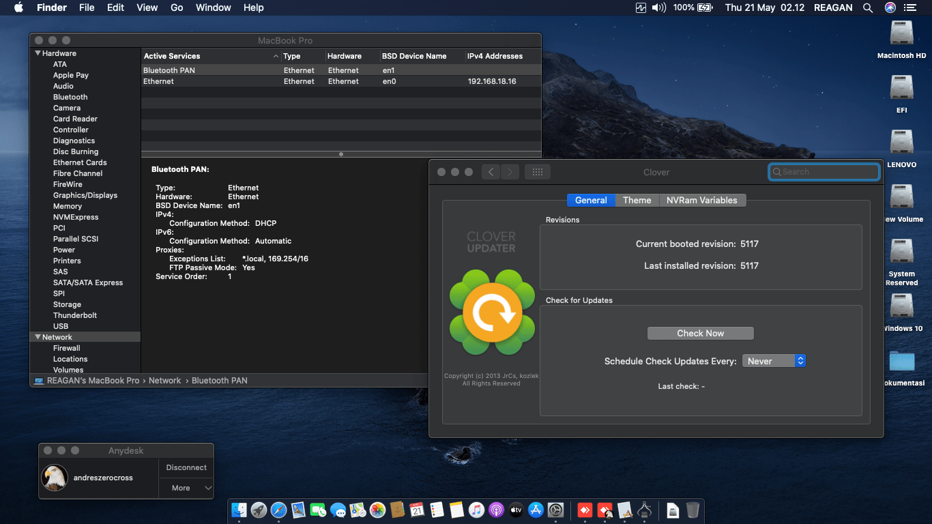The height and width of the screenshot is (524, 932).
Task: Open Notes from the Dock
Action: (x=456, y=510)
